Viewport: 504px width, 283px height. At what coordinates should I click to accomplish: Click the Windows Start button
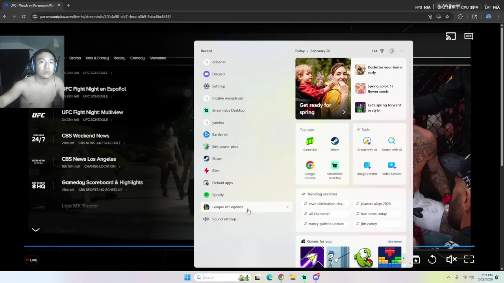tap(187, 277)
